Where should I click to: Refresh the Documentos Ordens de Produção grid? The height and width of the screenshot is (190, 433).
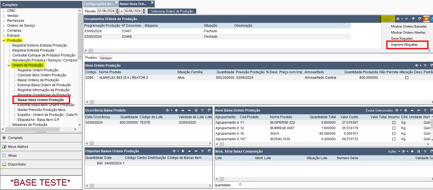[420, 19]
